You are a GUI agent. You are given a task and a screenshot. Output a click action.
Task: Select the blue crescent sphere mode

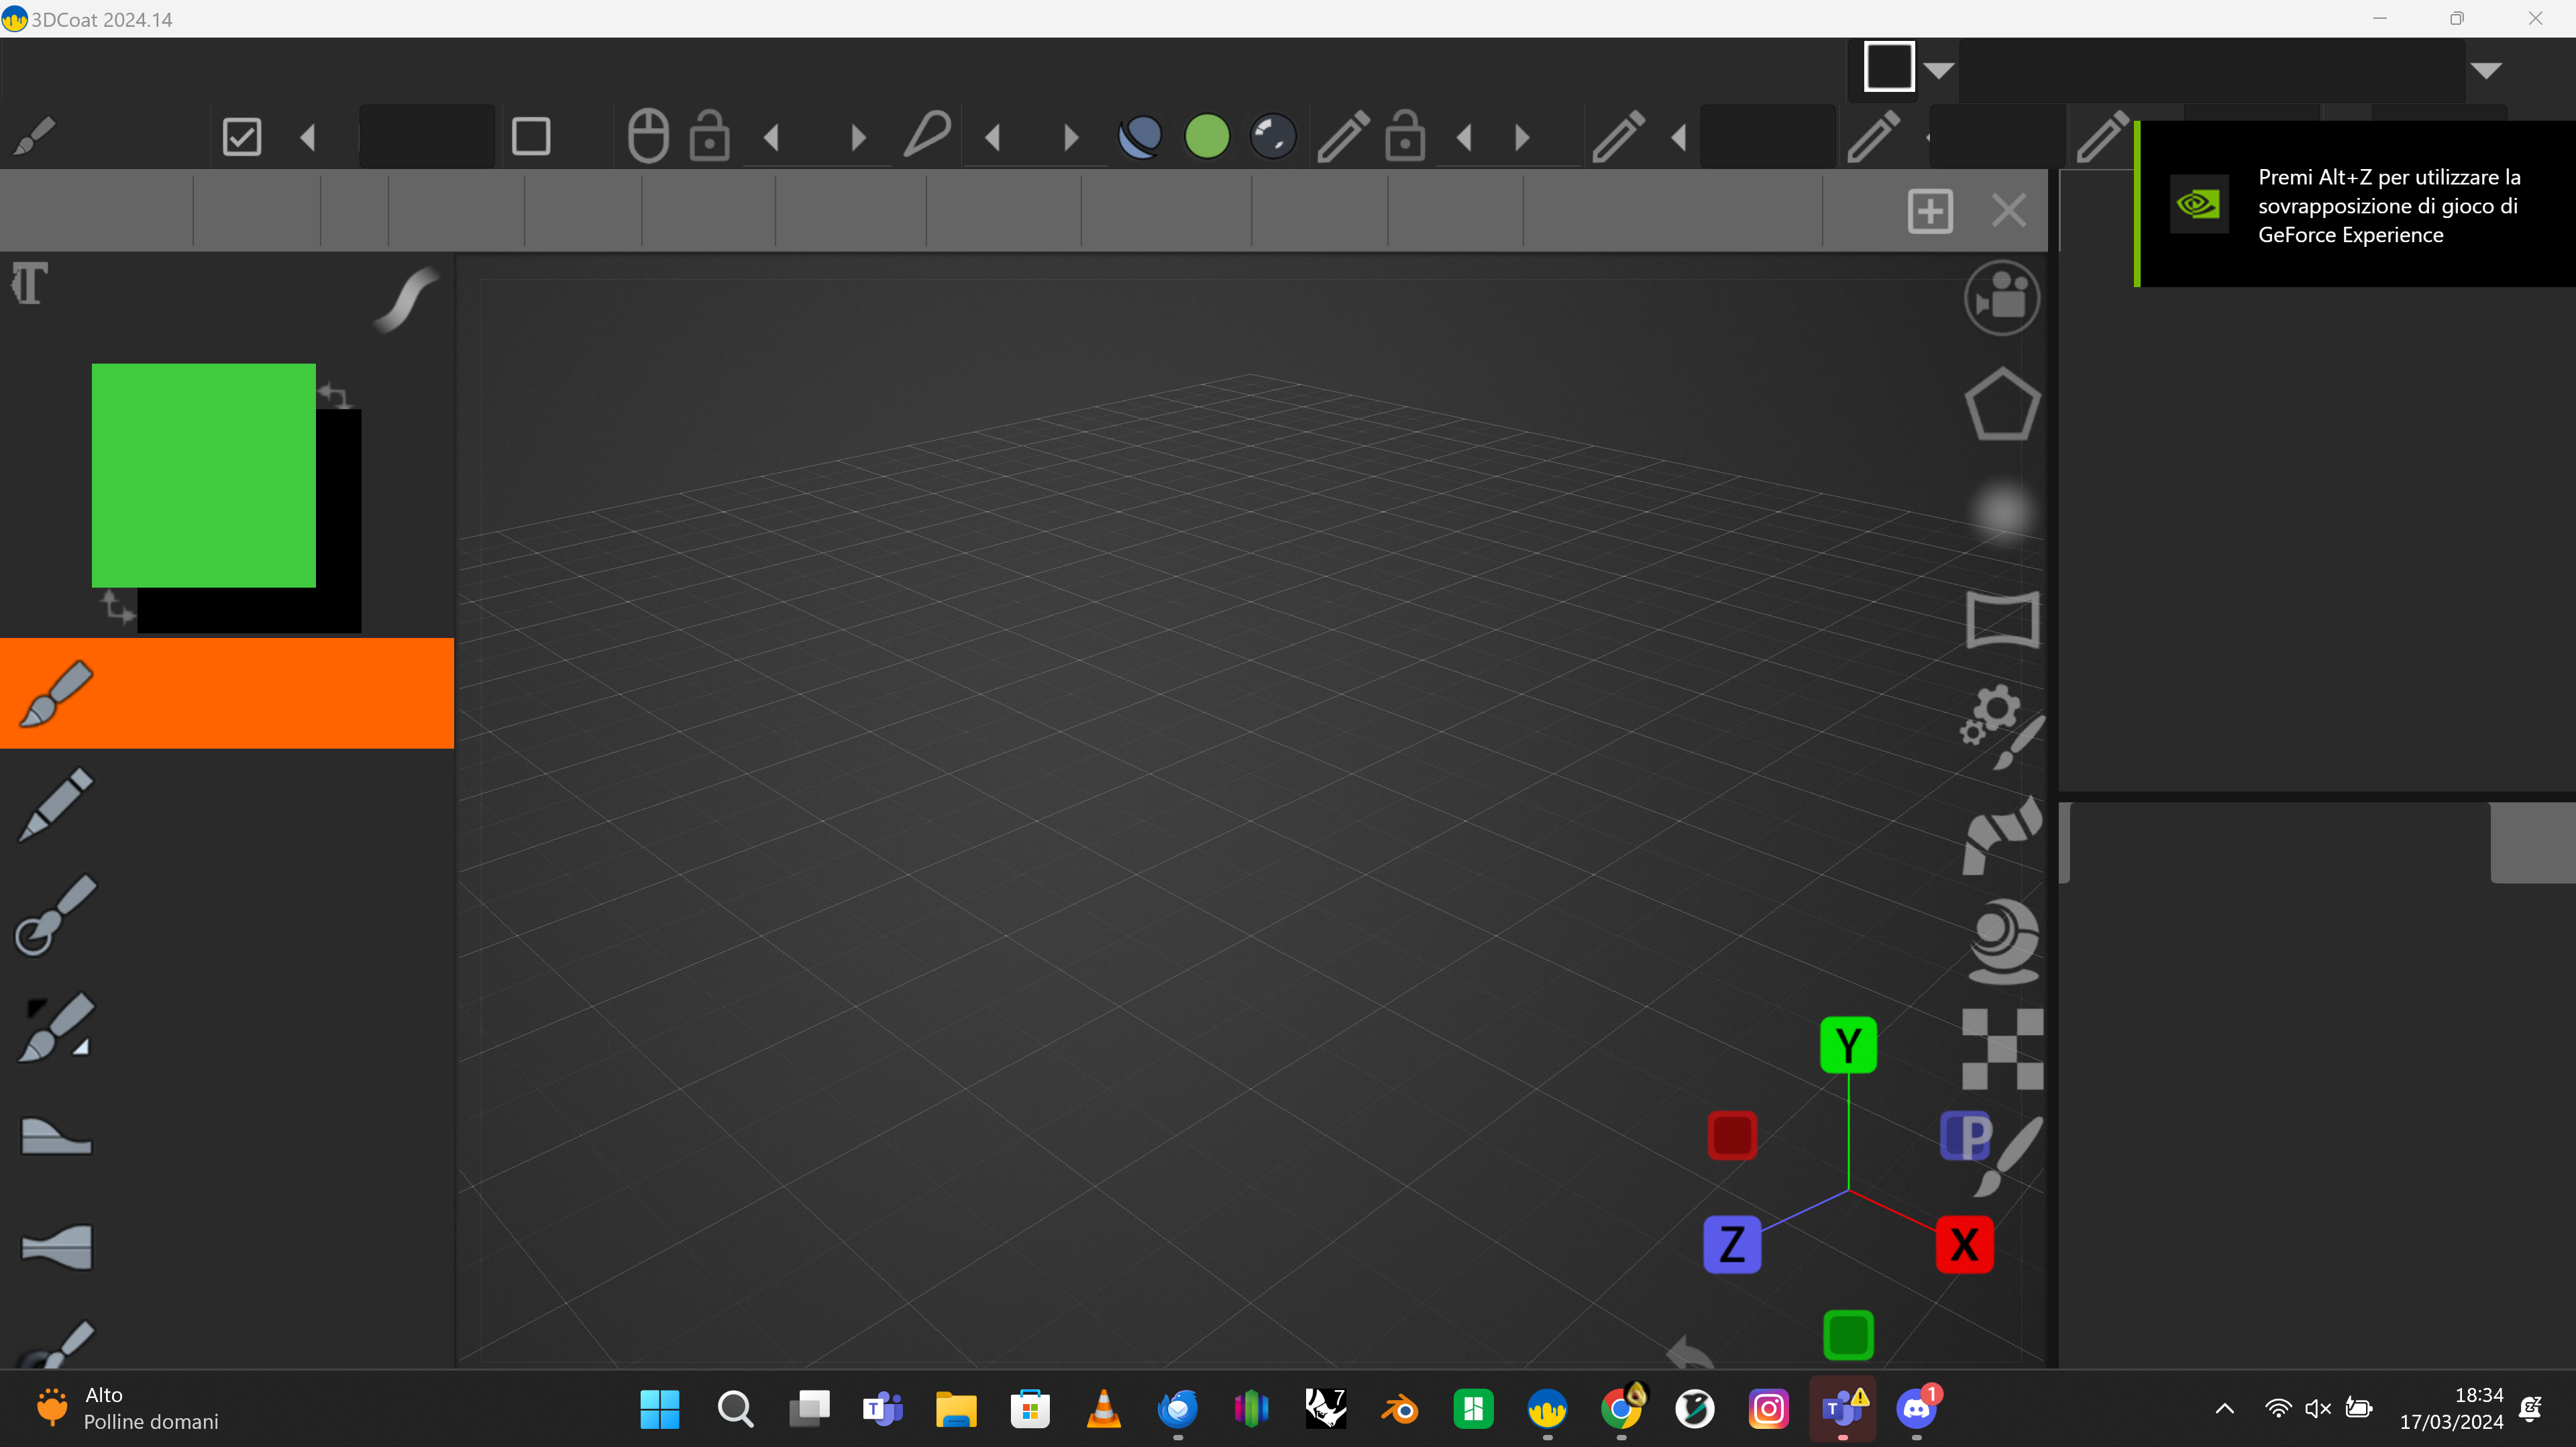coord(1140,137)
